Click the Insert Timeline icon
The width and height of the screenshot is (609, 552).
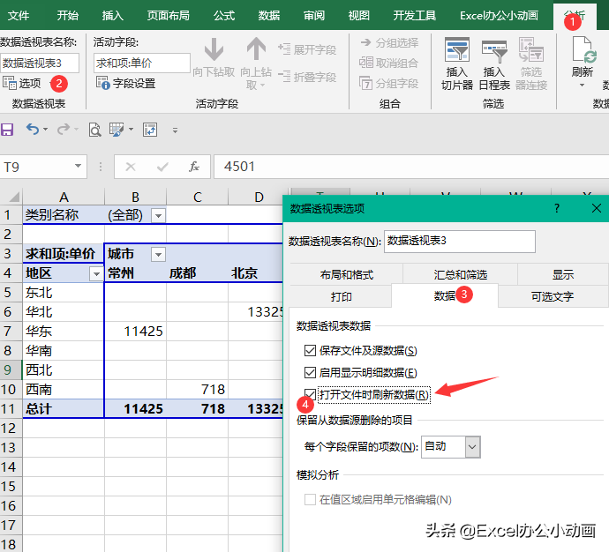click(x=494, y=50)
